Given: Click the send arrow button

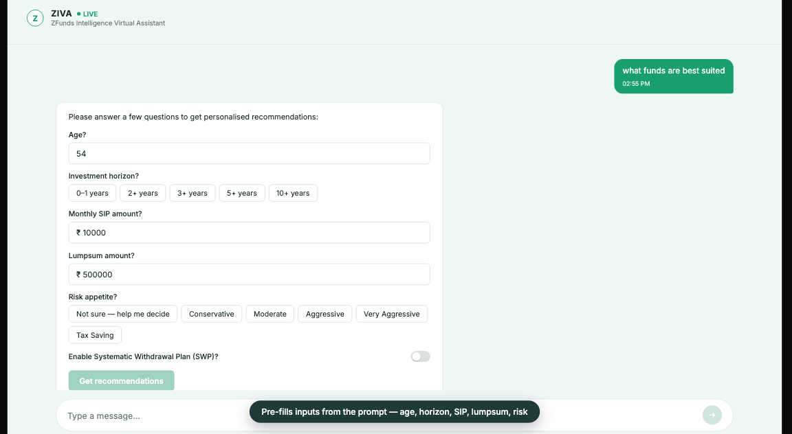Looking at the screenshot, I should tap(712, 415).
